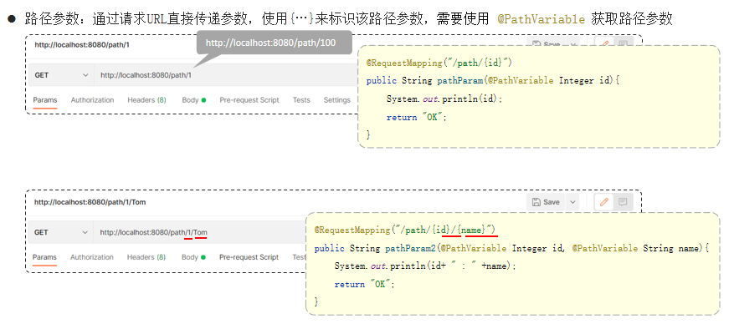This screenshot has height=324, width=734.
Task: Click the URL field containing localhost:8080/path/1
Action: pyautogui.click(x=227, y=75)
